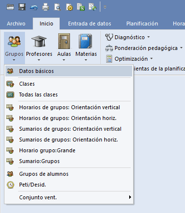The width and height of the screenshot is (185, 213).
Task: Click the open file icon in quick toolbar
Action: pyautogui.click(x=10, y=7)
